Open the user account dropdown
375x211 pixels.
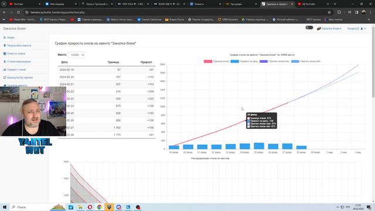(x=356, y=29)
